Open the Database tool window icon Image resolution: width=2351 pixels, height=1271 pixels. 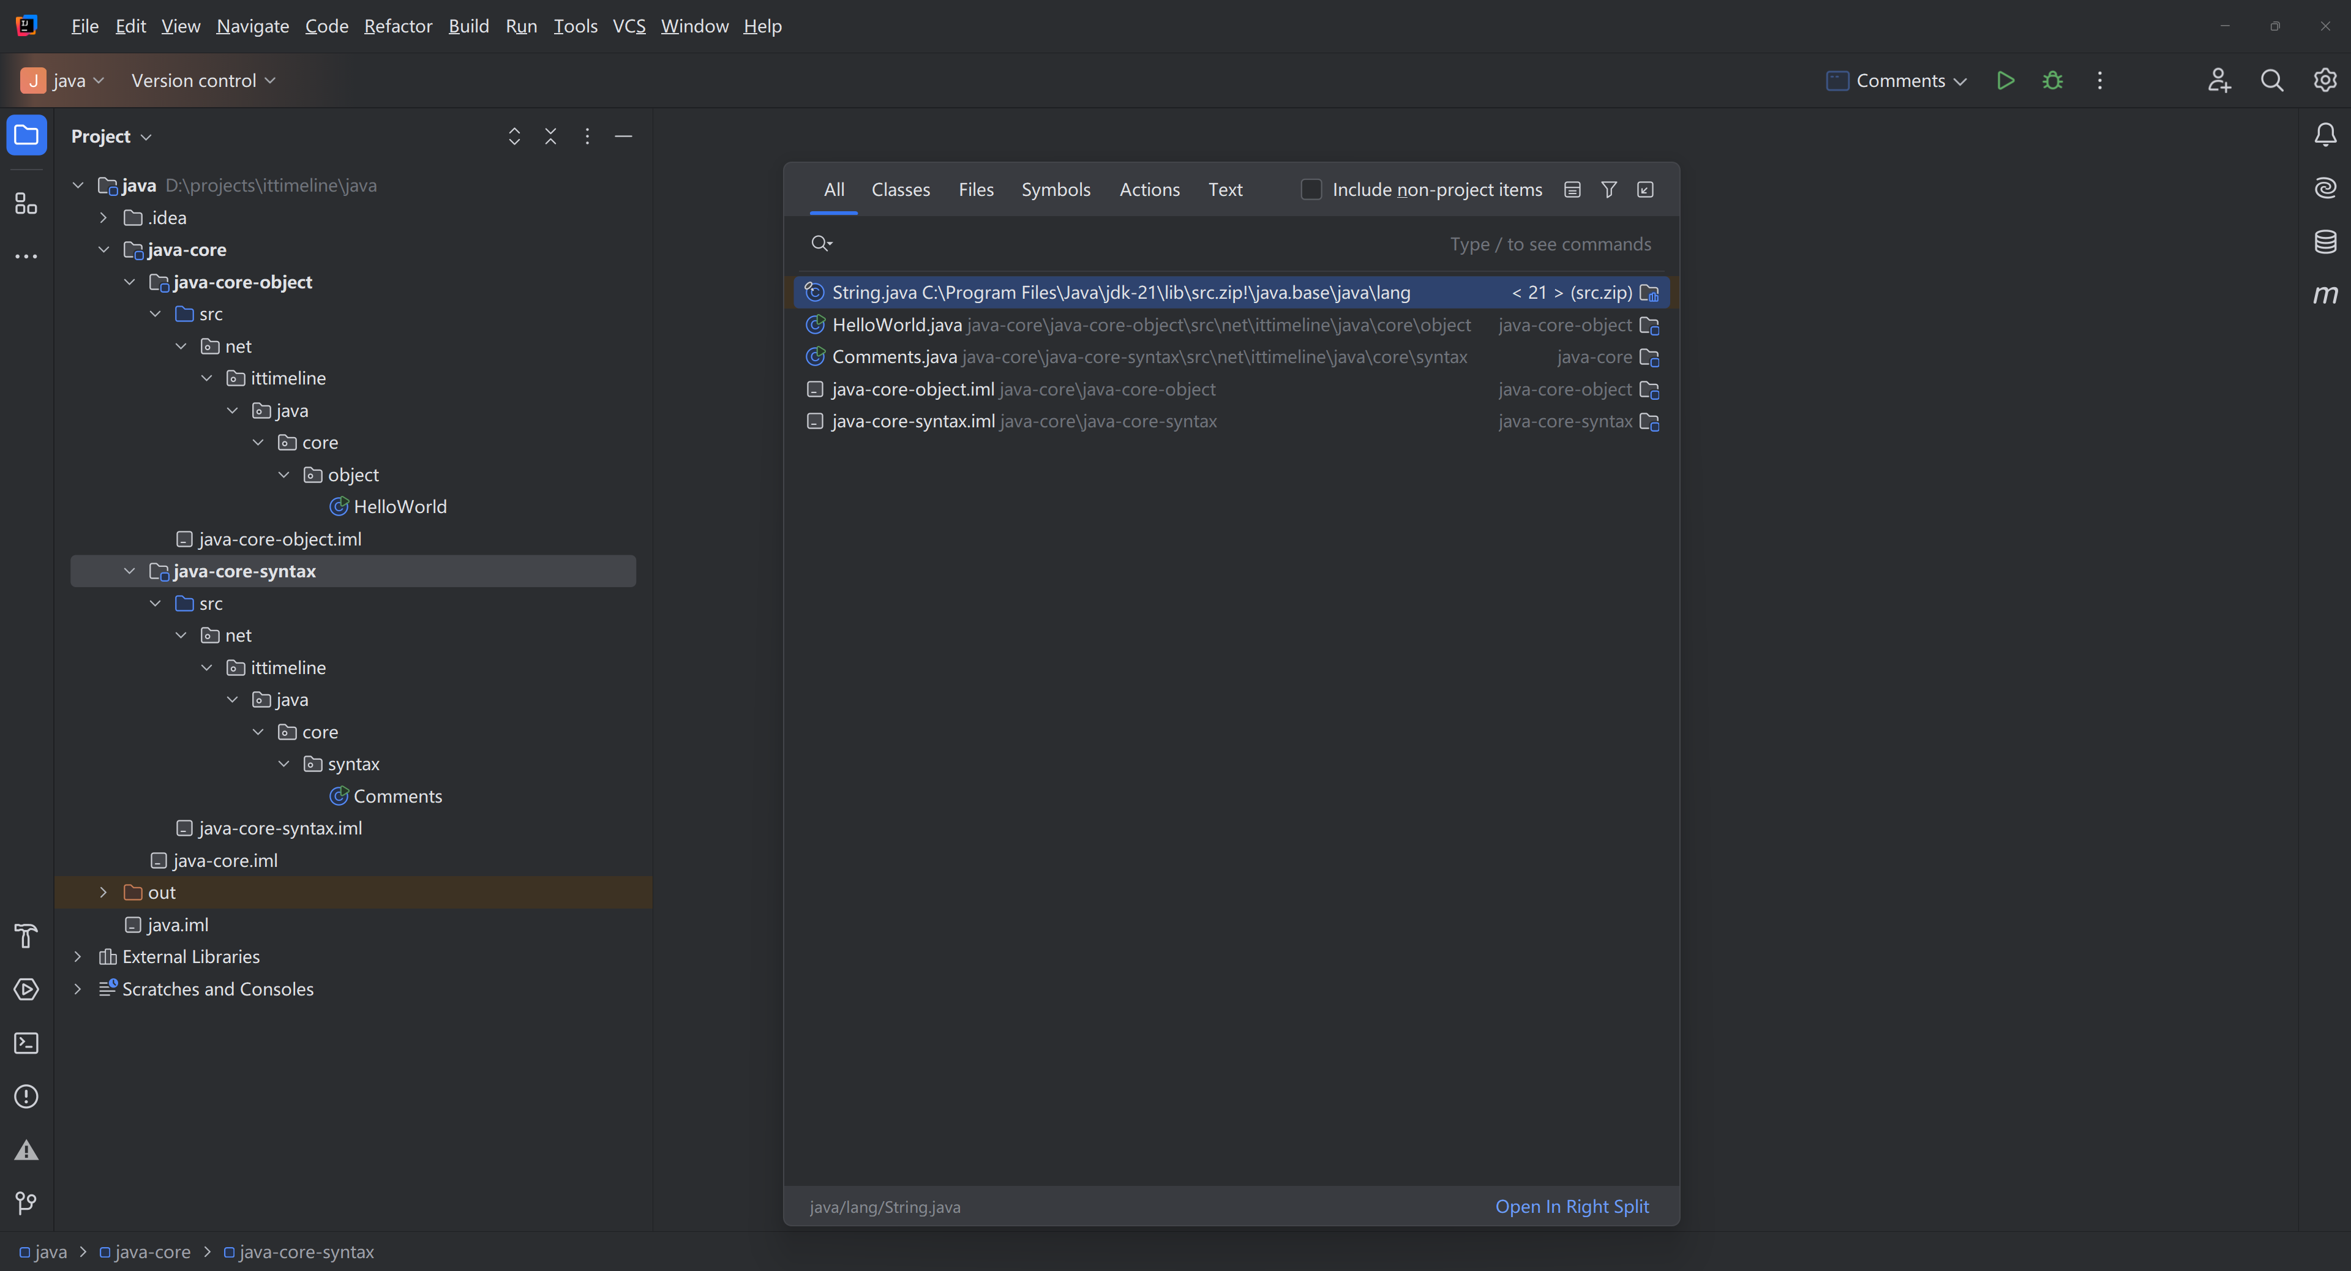2325,242
